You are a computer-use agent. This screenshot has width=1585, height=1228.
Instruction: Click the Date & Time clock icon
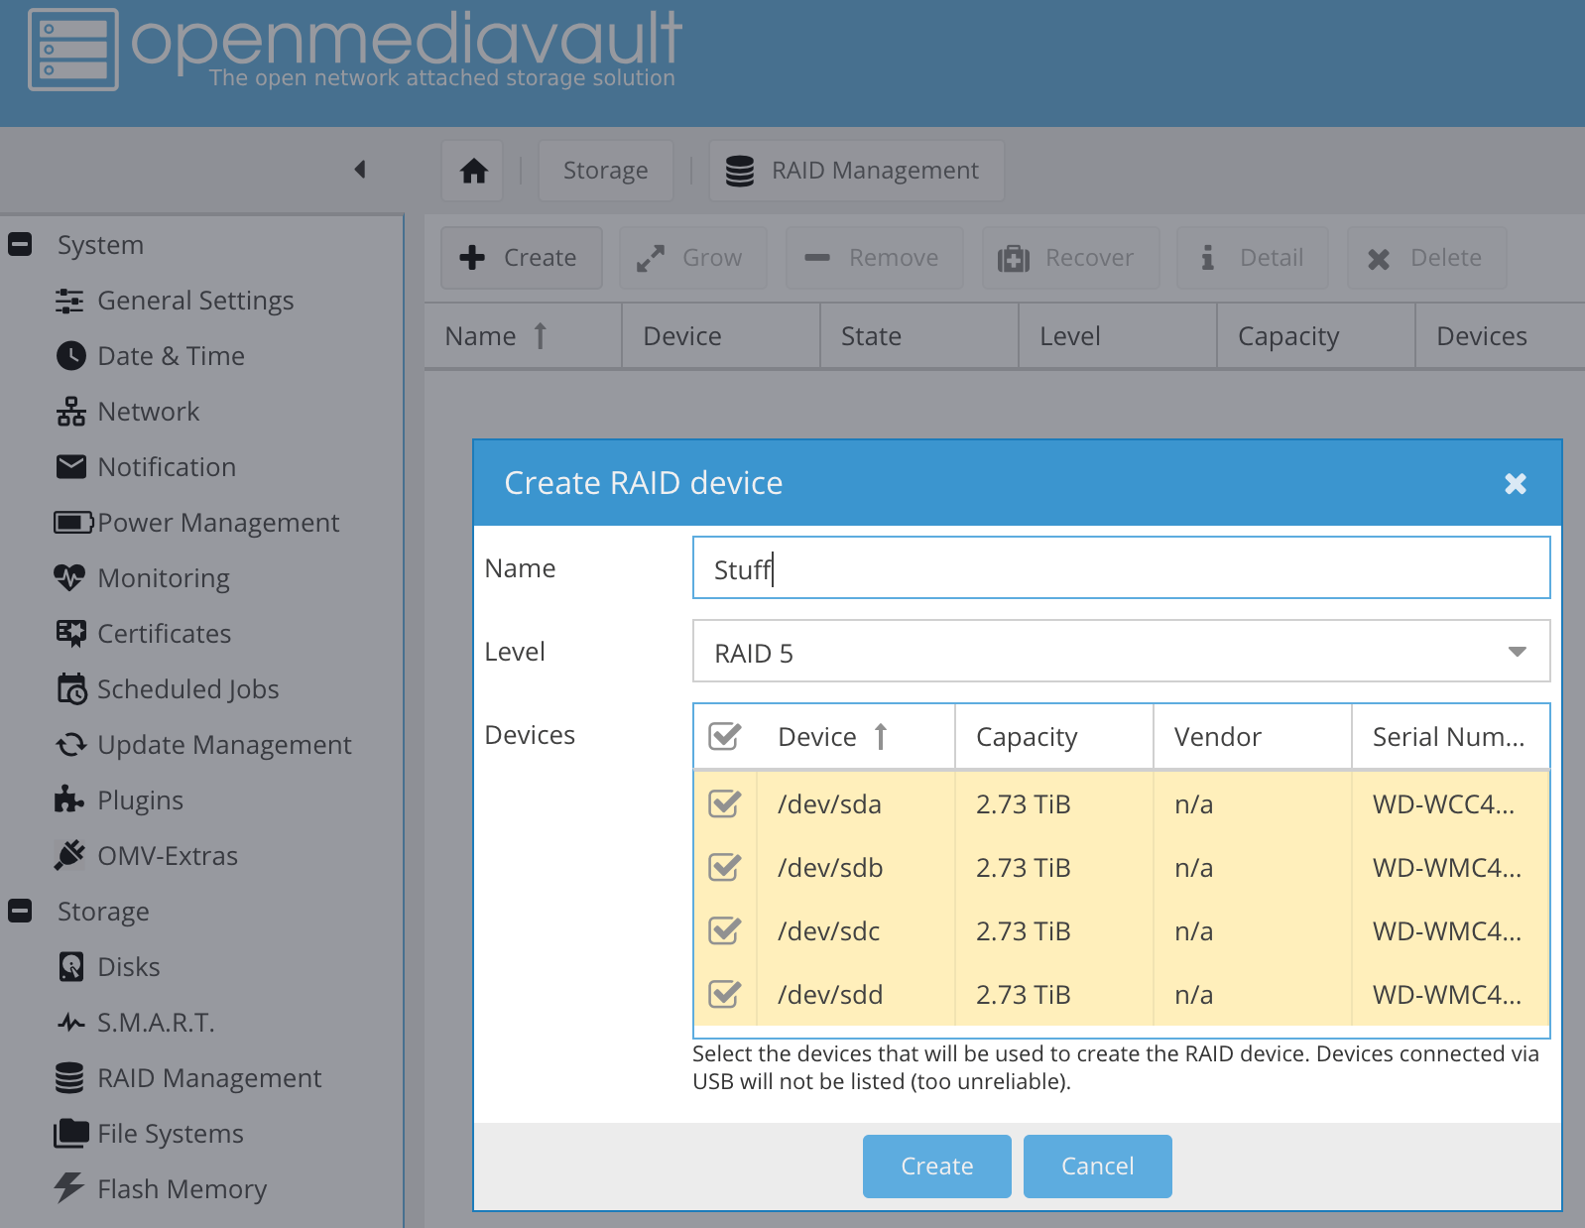[x=70, y=355]
